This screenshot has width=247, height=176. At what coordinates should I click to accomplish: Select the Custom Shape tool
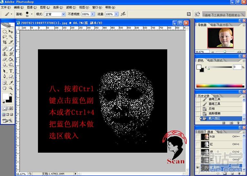pyautogui.click(x=11, y=76)
